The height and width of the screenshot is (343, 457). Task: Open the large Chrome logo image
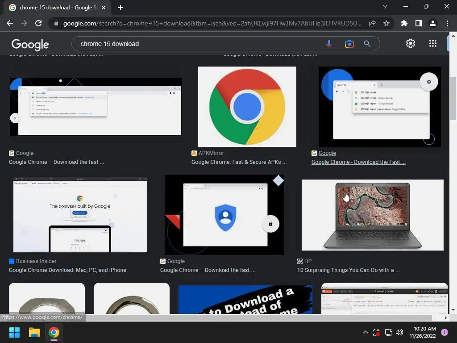[247, 107]
